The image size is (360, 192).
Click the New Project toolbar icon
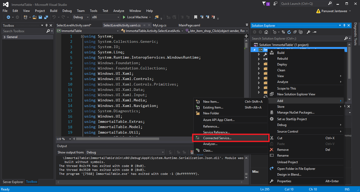point(26,17)
